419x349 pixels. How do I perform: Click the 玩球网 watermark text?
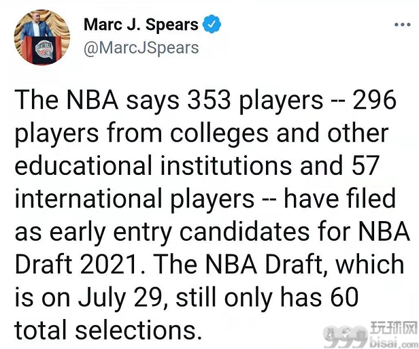tap(394, 329)
